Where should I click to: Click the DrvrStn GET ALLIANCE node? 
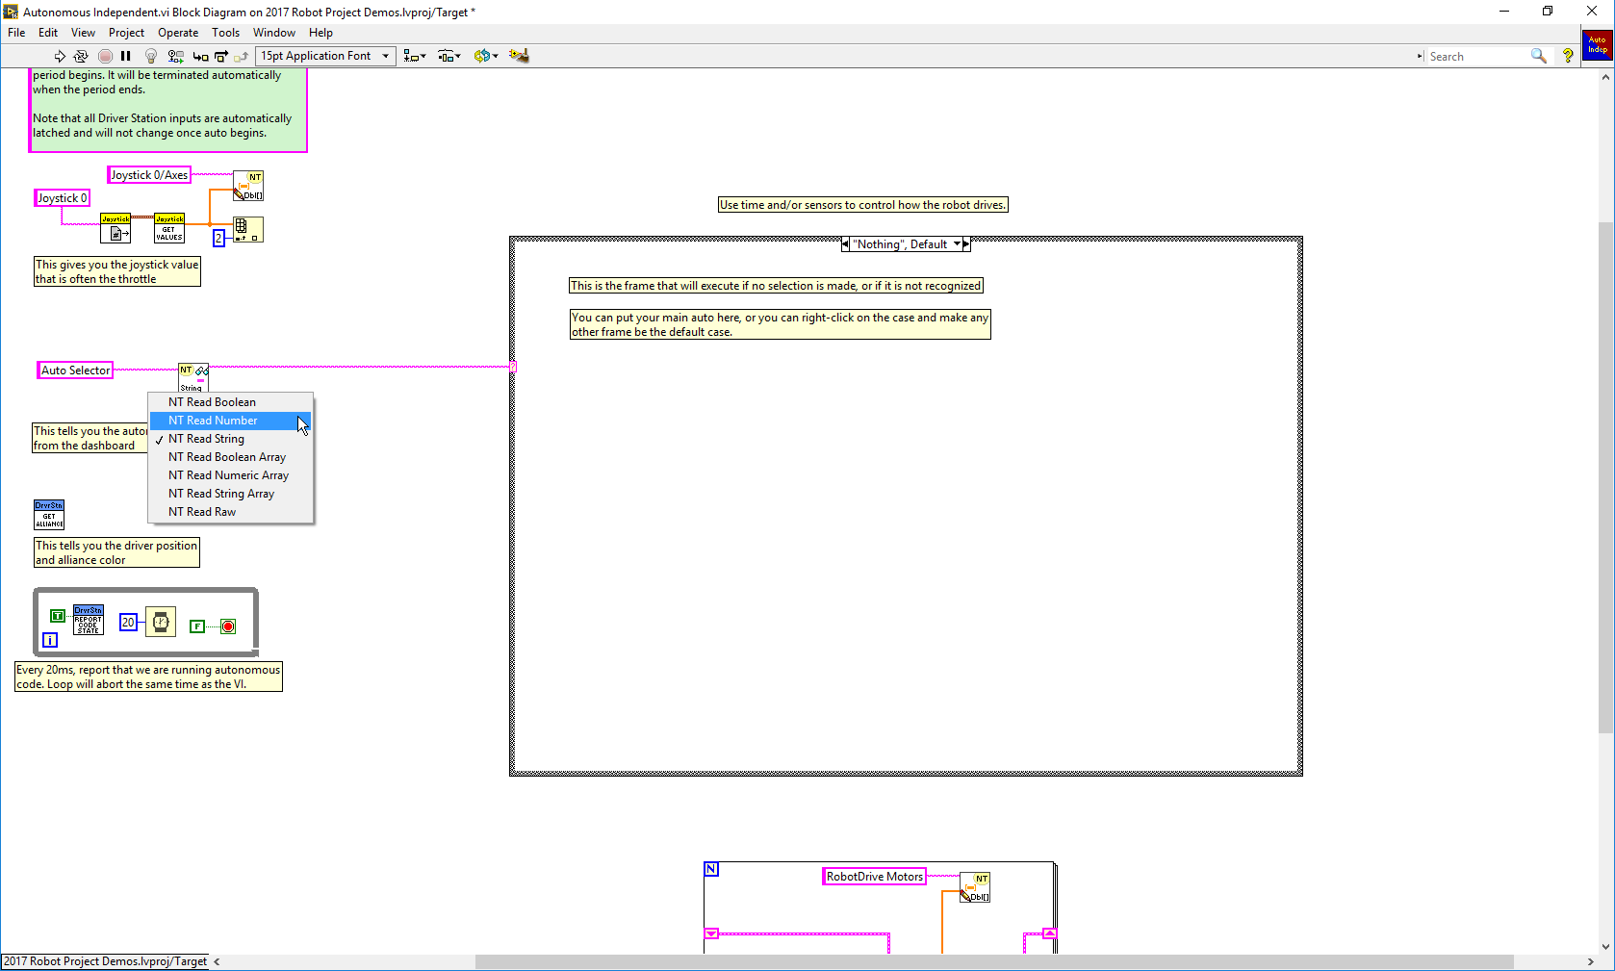click(49, 515)
